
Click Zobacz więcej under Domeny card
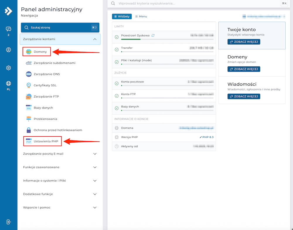point(244,69)
